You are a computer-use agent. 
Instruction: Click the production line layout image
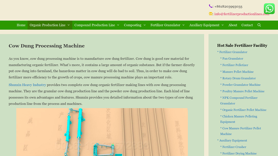click(x=102, y=132)
